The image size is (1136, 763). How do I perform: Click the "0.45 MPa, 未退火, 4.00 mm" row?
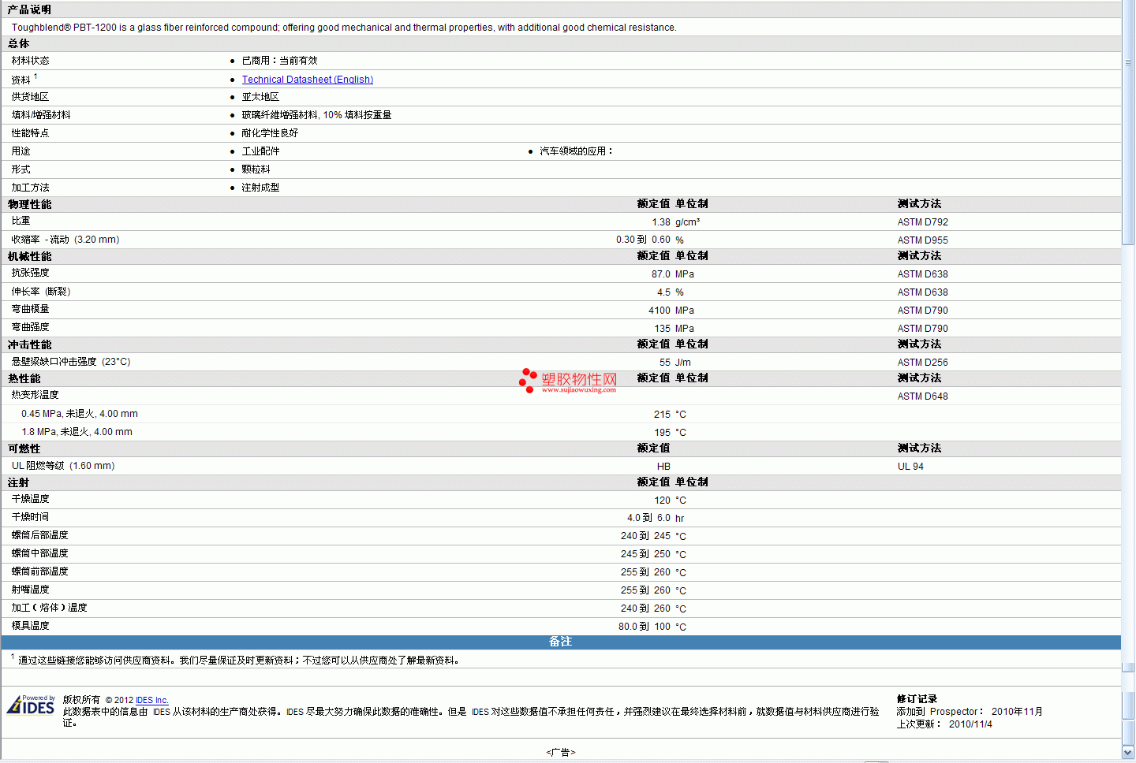tap(561, 414)
